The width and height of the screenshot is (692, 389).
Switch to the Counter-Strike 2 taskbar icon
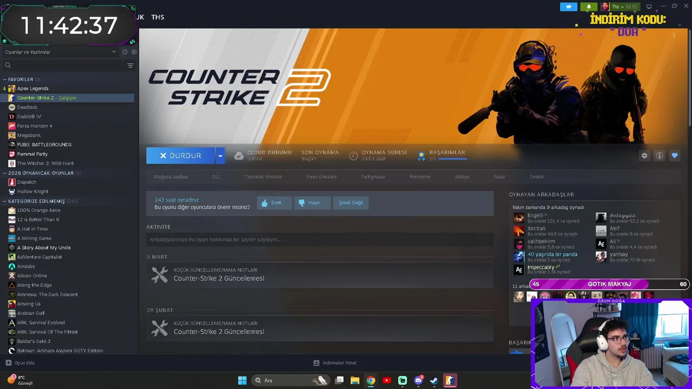[x=450, y=380]
